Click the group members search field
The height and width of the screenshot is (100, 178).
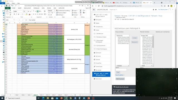click(x=121, y=70)
